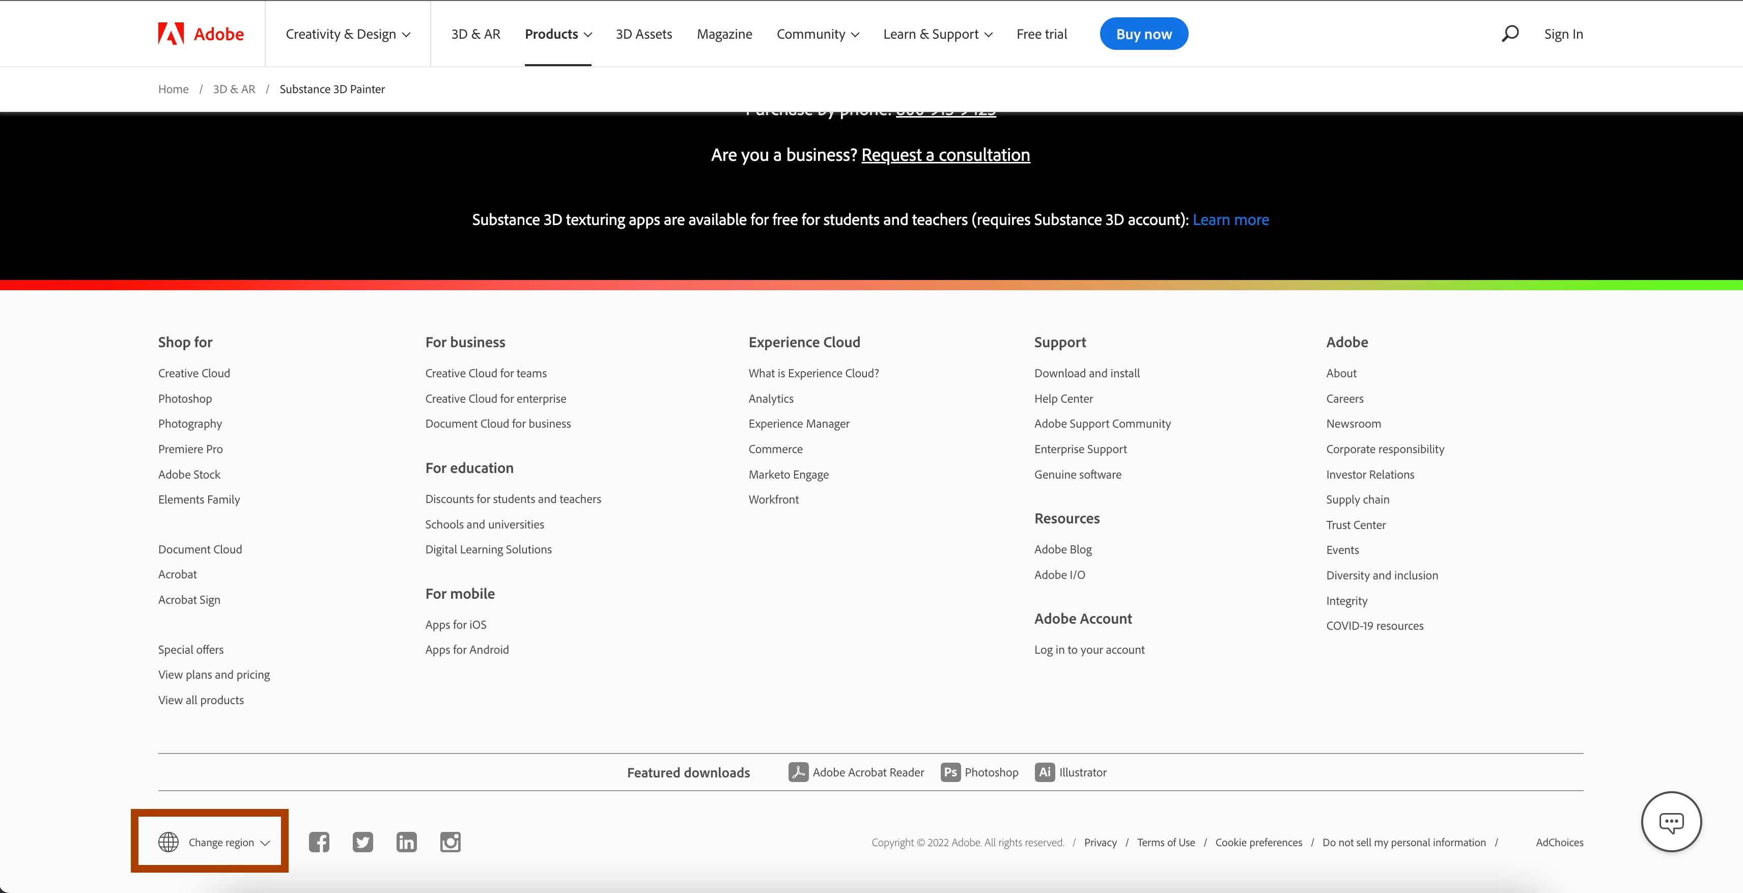Click the Request a consultation link
Viewport: 1743px width, 893px height.
pos(945,155)
